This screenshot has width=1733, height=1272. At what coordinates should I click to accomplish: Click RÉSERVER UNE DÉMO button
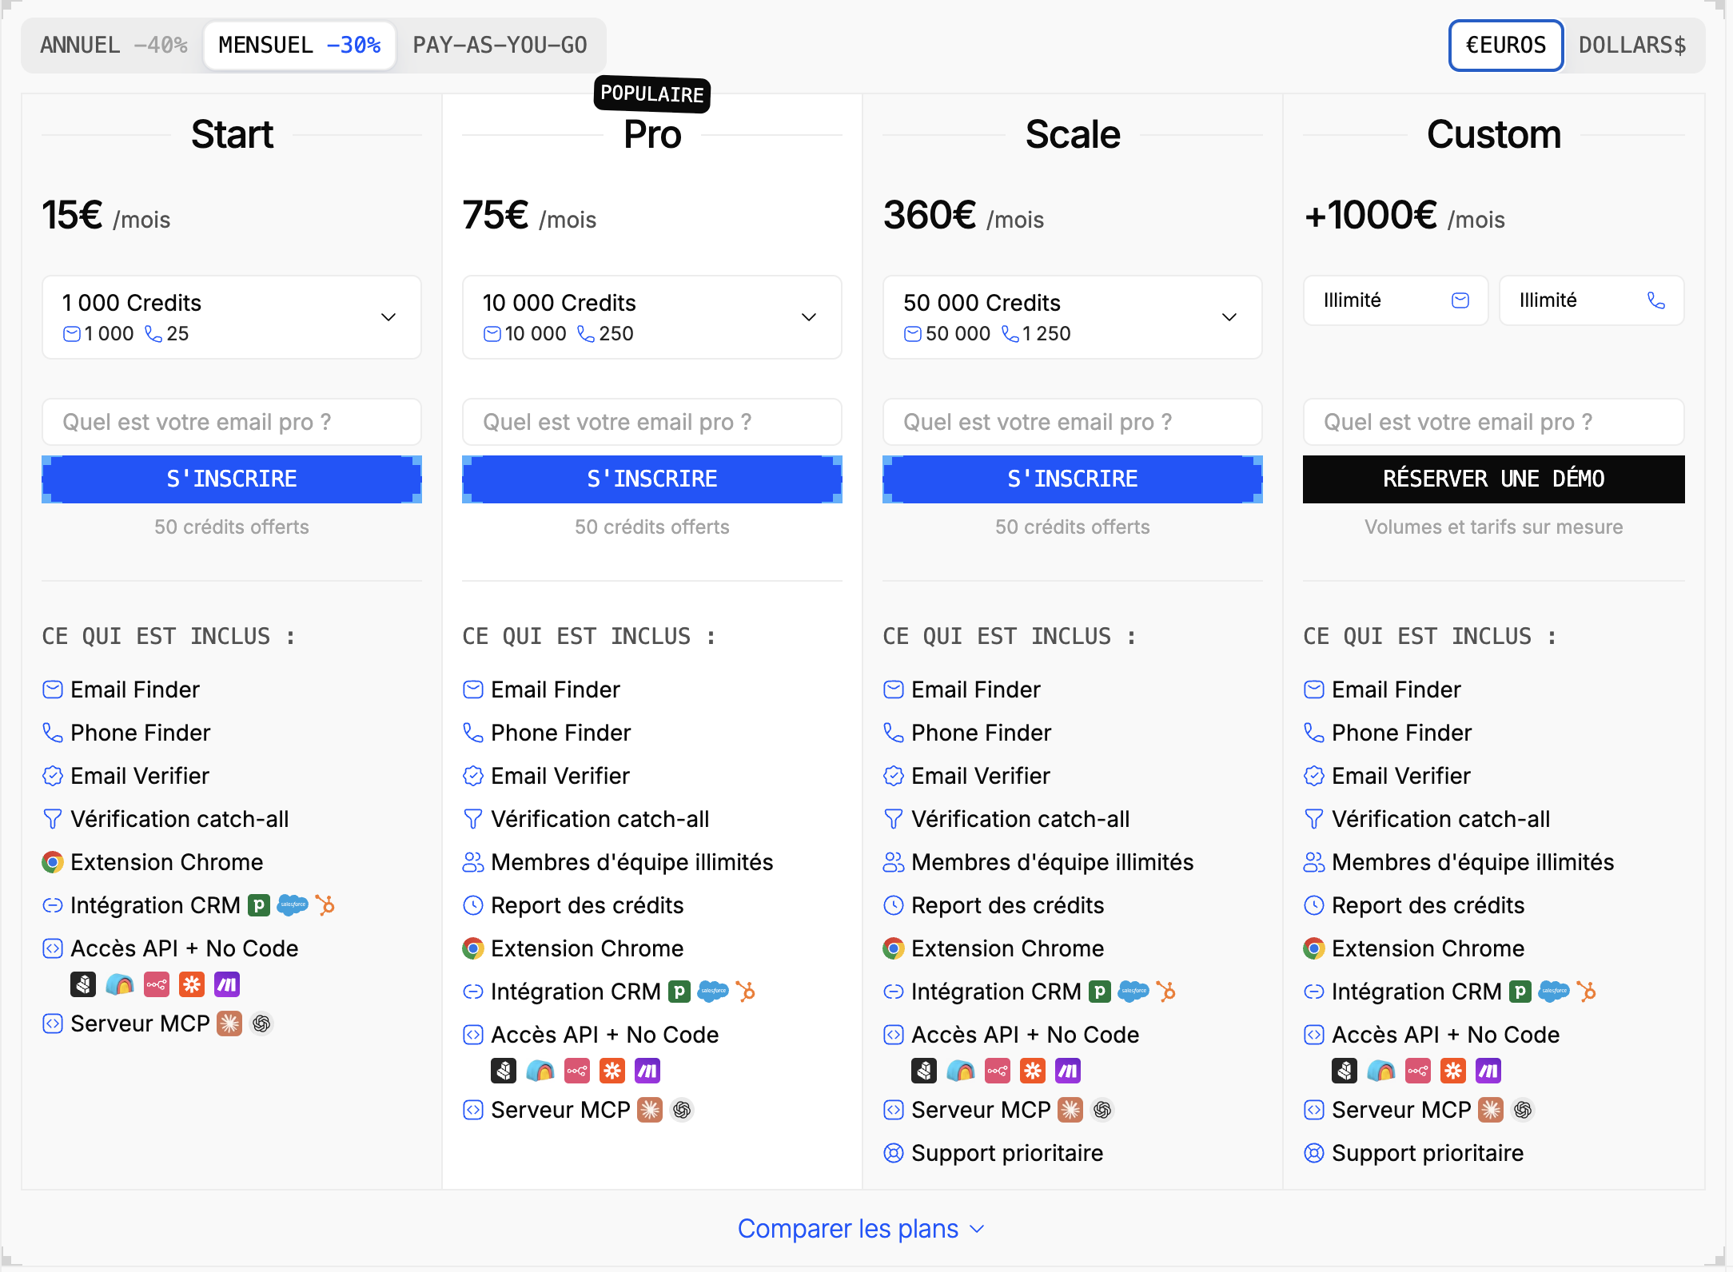point(1494,479)
